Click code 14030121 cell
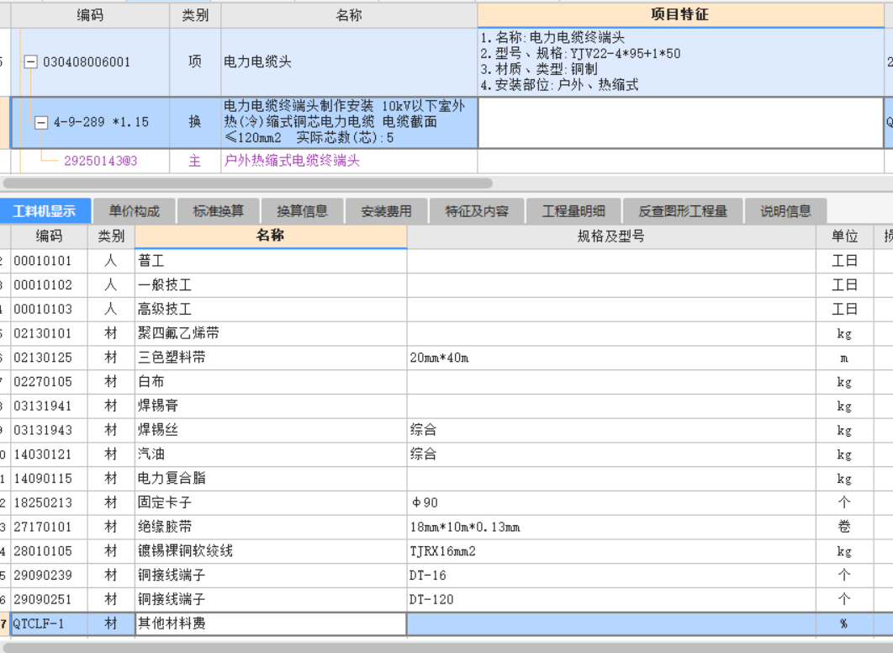The height and width of the screenshot is (653, 893). [x=49, y=454]
